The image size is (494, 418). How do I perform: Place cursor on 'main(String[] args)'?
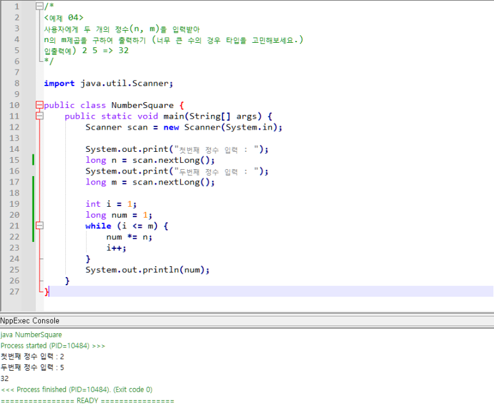[212, 116]
